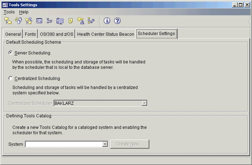Close the Tools Settings window
Viewport: 252px width, 165px height.
247,5
